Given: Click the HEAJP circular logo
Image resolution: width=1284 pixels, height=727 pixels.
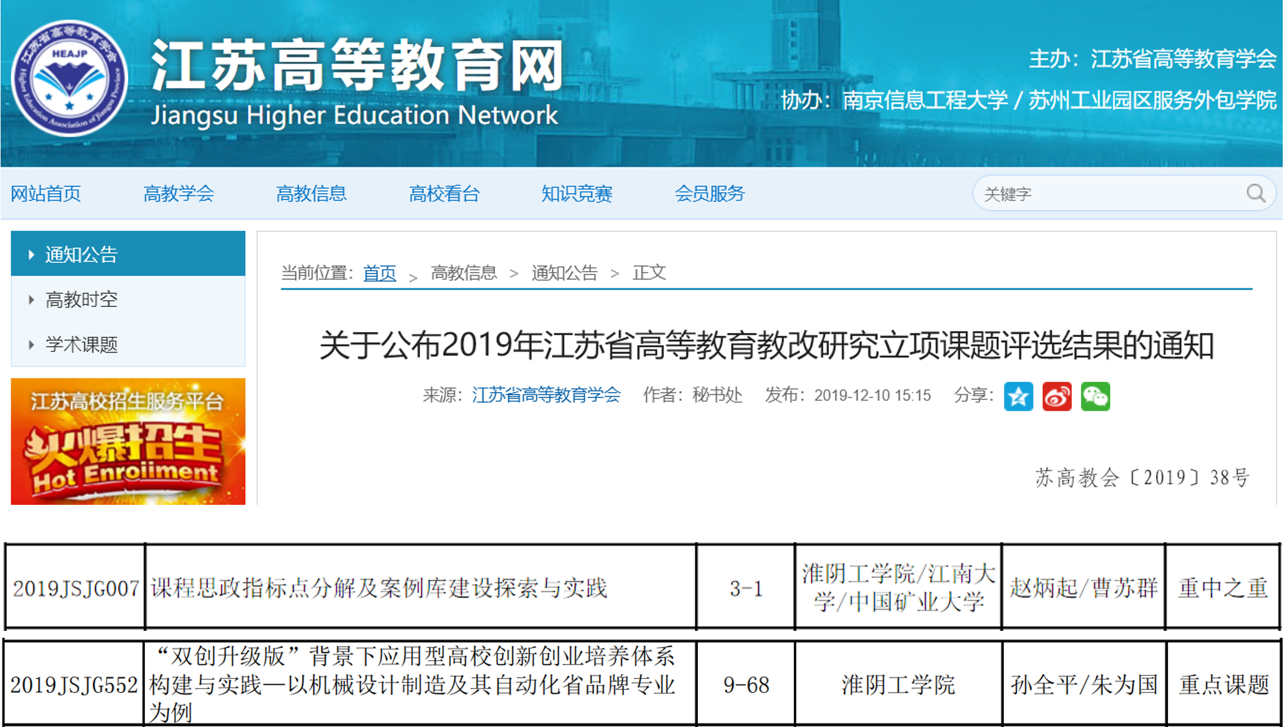Looking at the screenshot, I should (69, 79).
